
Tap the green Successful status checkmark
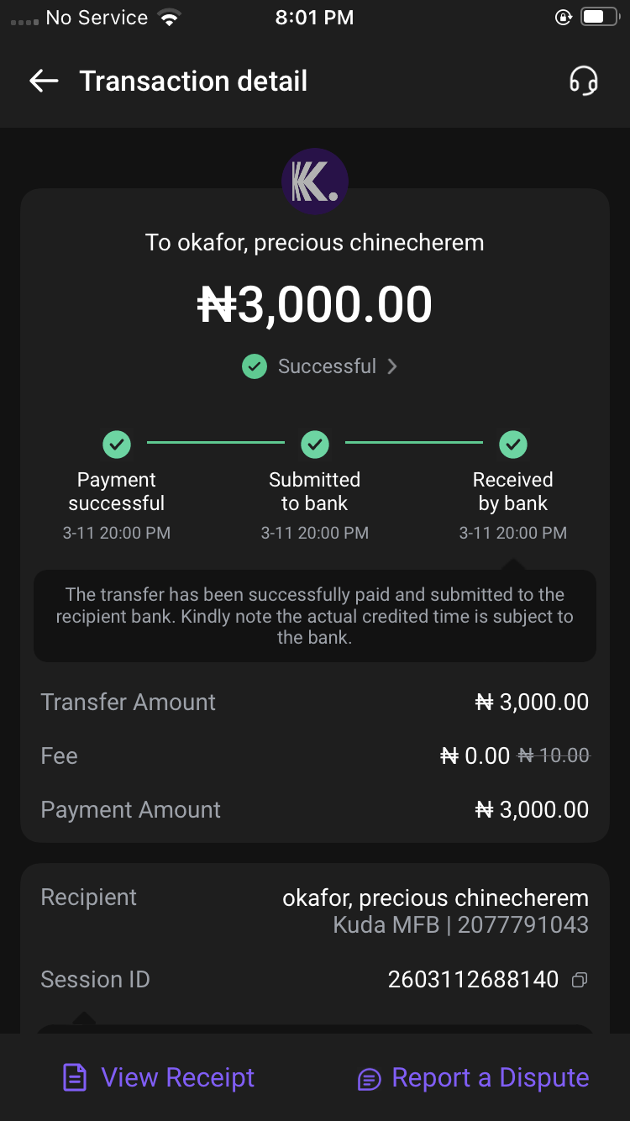255,366
